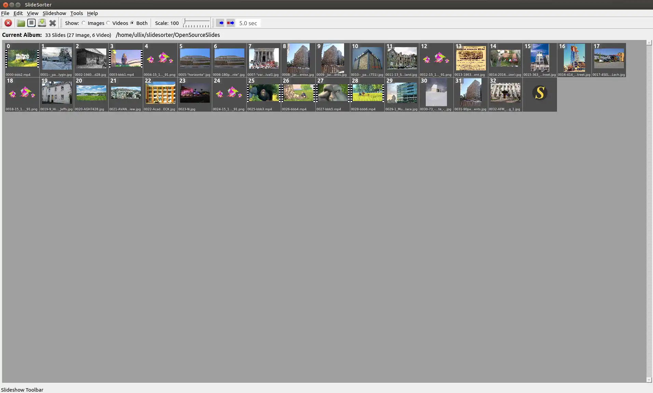
Task: Click the scrollbar down arrow
Action: pos(649,380)
